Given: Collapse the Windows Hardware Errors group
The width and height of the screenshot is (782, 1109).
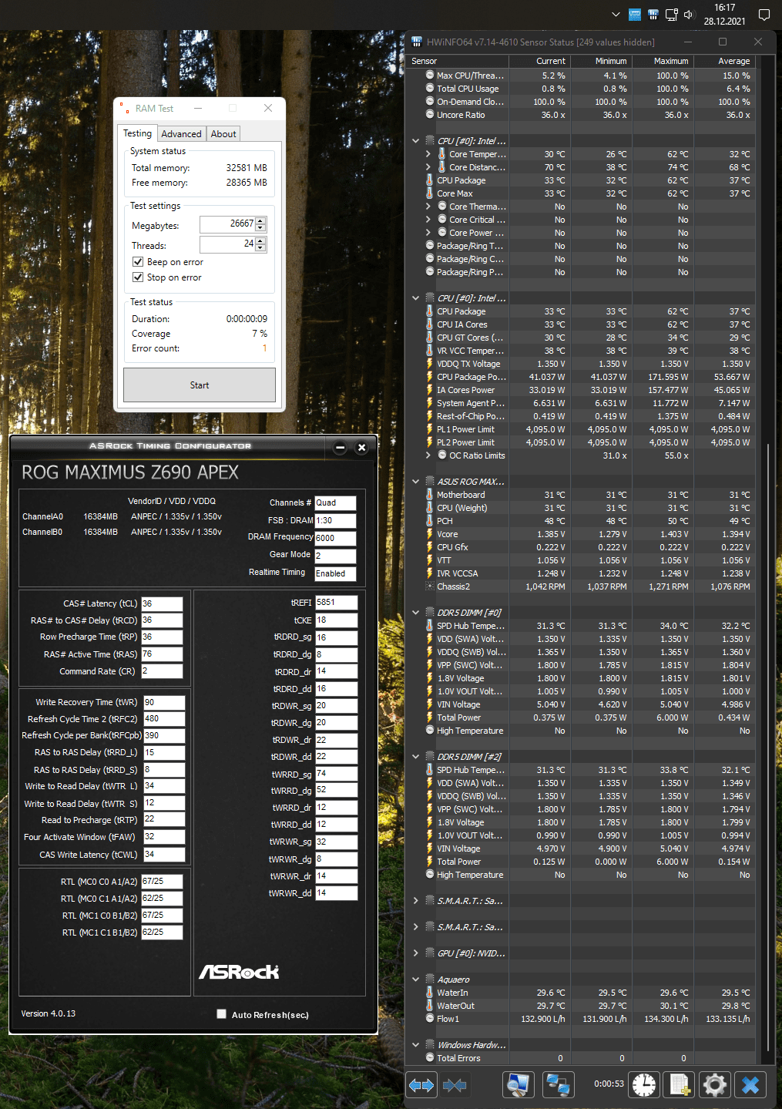Looking at the screenshot, I should pyautogui.click(x=416, y=1045).
